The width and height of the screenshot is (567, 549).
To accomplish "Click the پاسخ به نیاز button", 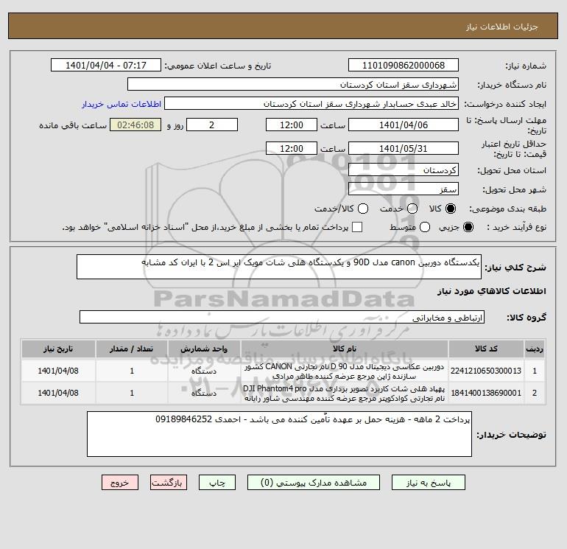I will (x=429, y=483).
